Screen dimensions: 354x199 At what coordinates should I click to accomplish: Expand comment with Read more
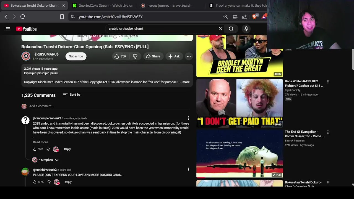[x=40, y=142]
